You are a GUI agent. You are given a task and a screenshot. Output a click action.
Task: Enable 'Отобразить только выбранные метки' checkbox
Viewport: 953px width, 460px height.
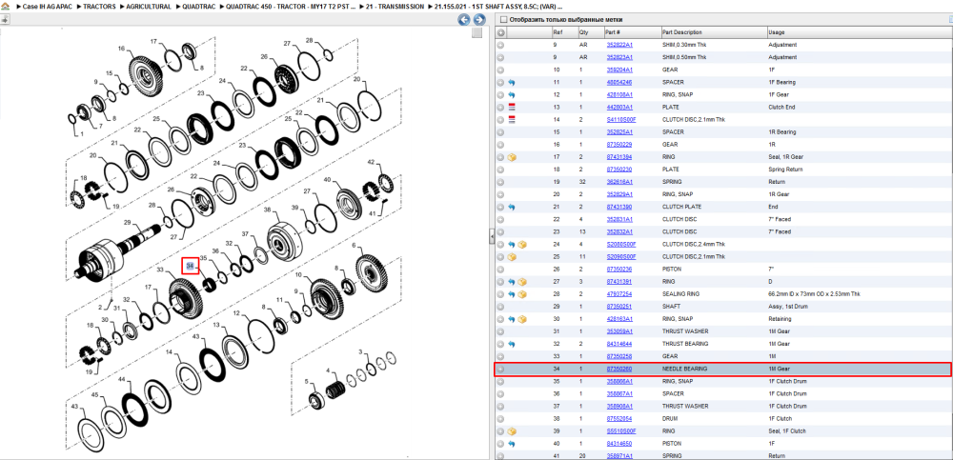click(503, 19)
